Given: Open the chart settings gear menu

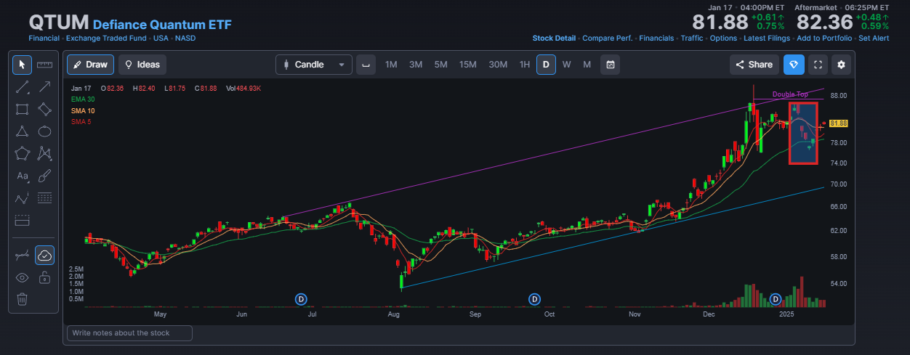Looking at the screenshot, I should point(842,65).
